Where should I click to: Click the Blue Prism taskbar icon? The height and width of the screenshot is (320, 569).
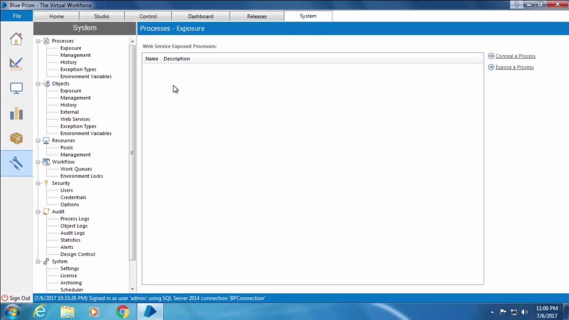click(x=150, y=312)
